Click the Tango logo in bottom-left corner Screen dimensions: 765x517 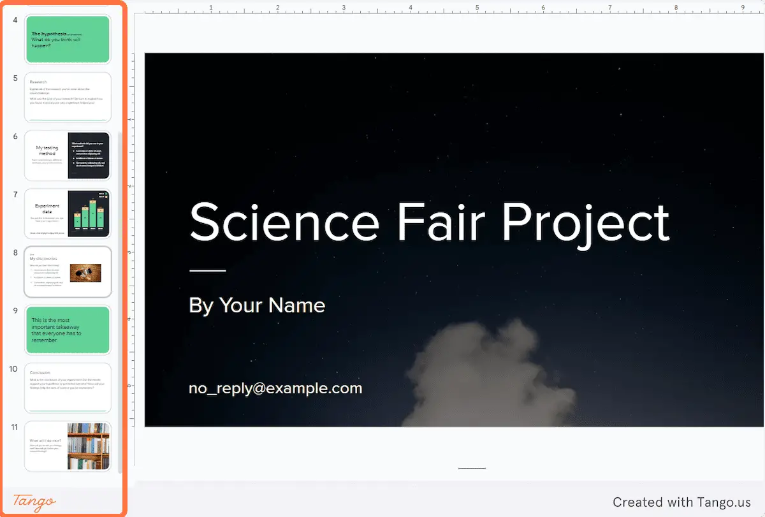[x=34, y=502]
